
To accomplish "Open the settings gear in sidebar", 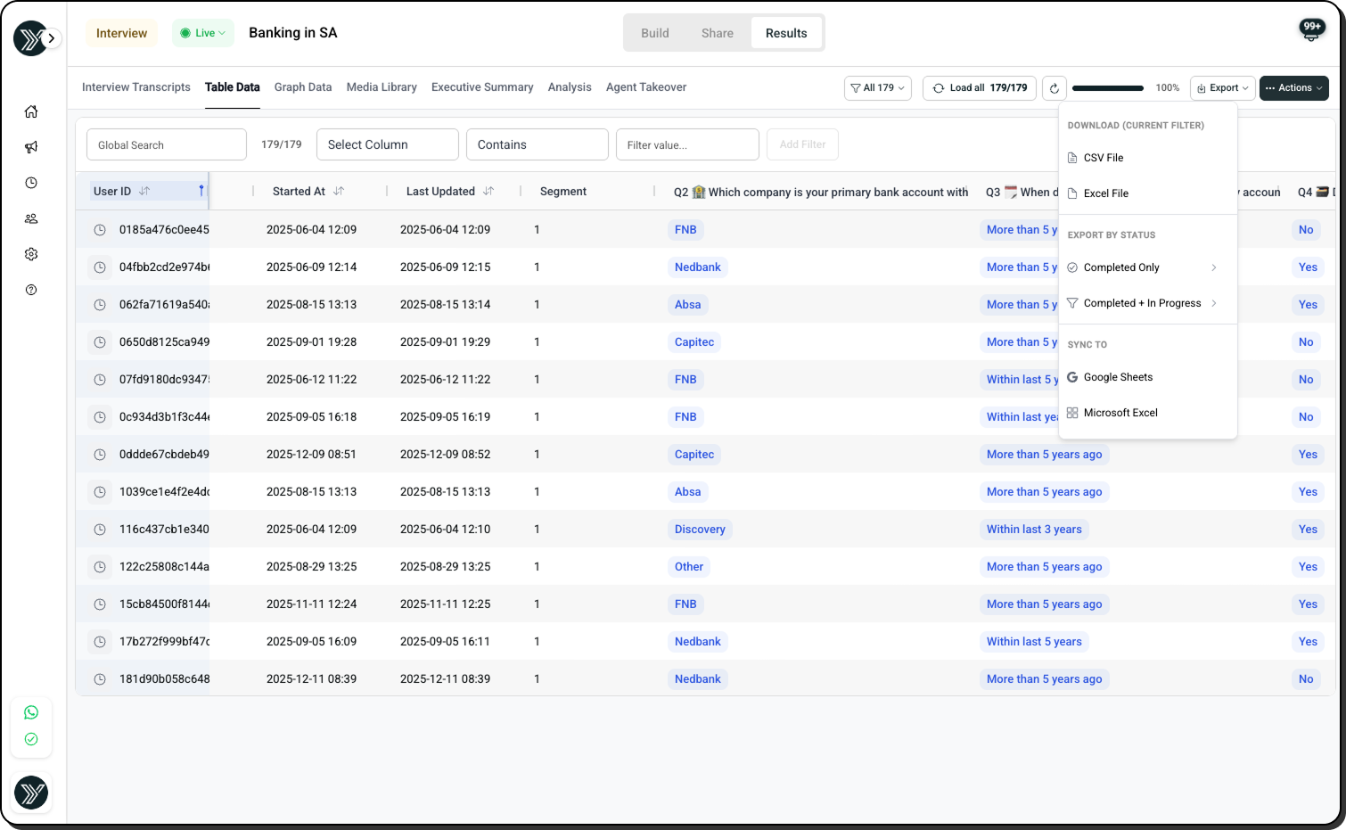I will (x=31, y=254).
